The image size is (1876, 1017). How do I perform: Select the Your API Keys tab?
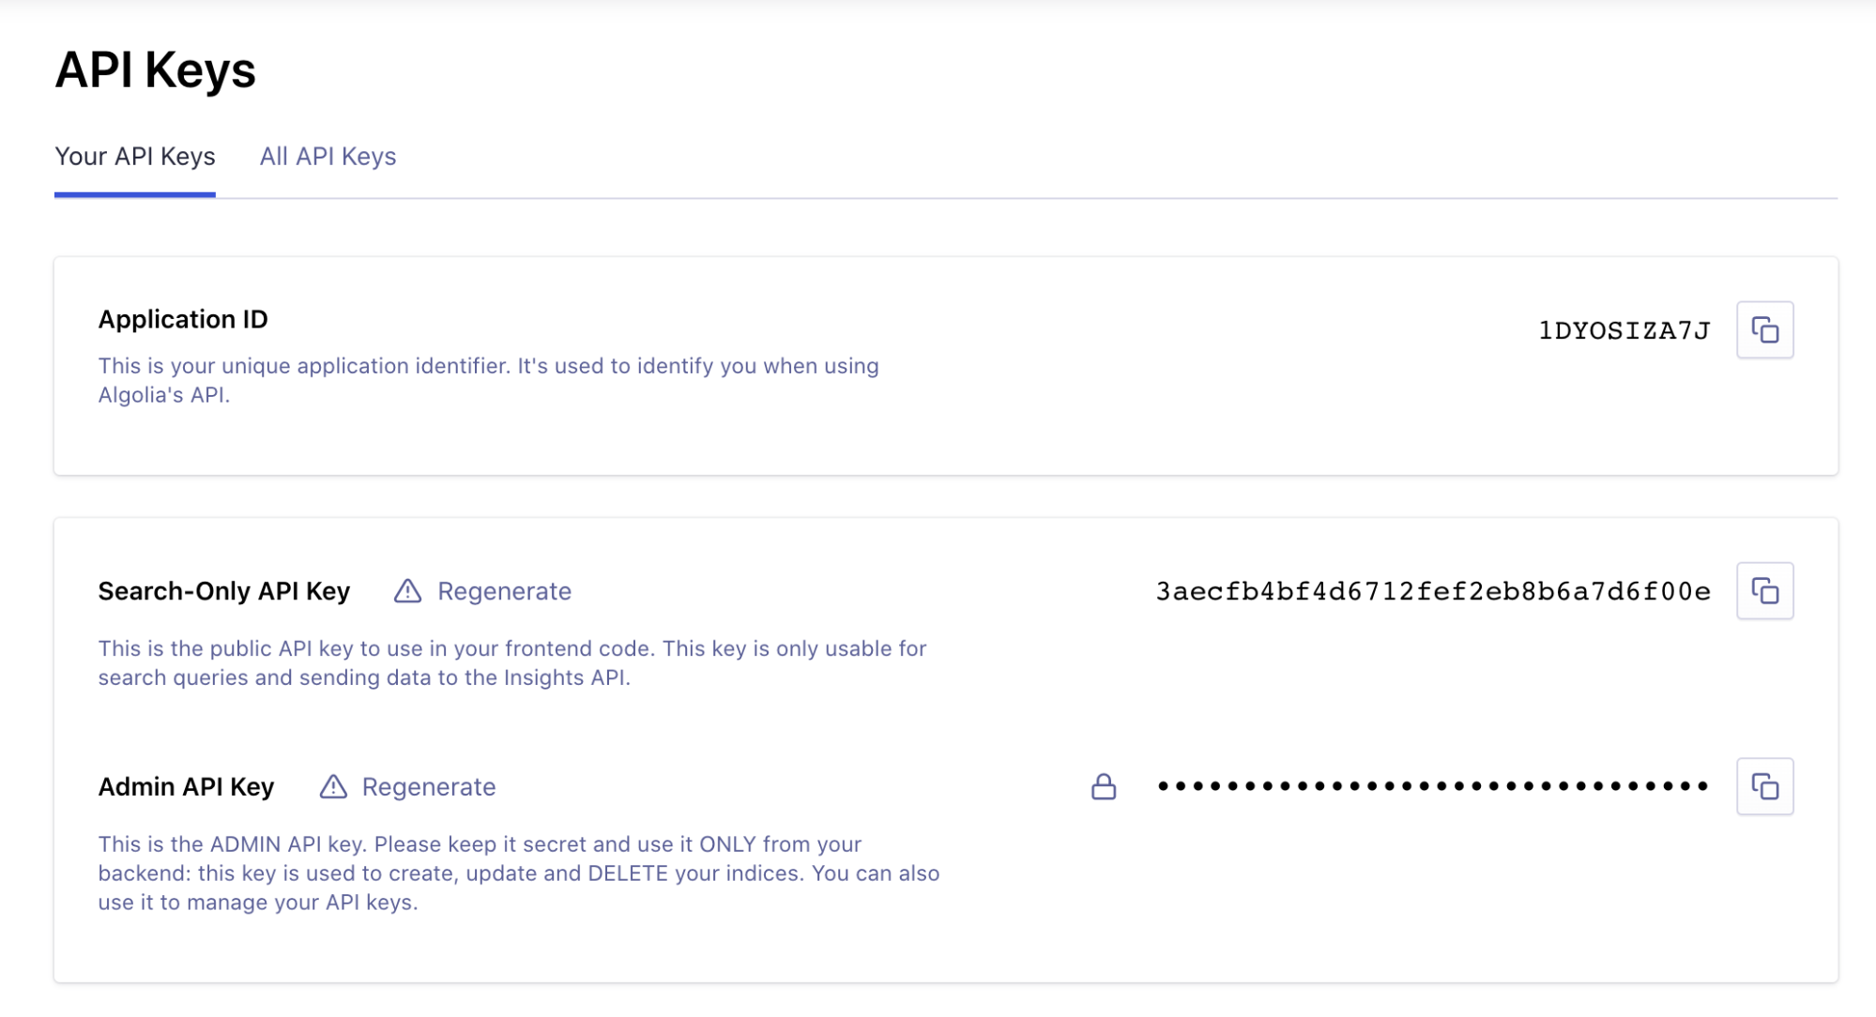[135, 157]
